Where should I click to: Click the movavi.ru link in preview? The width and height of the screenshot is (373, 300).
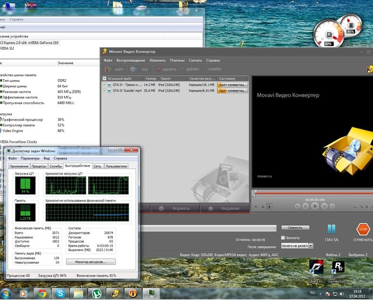tap(264, 177)
